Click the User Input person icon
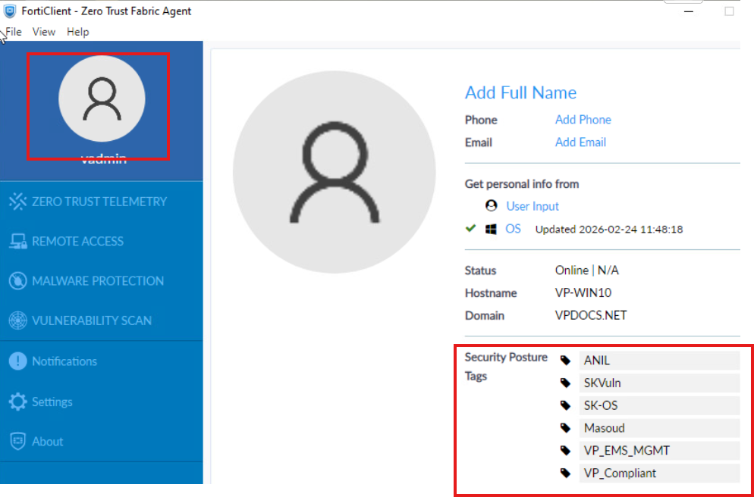Image resolution: width=754 pixels, height=497 pixels. tap(491, 206)
